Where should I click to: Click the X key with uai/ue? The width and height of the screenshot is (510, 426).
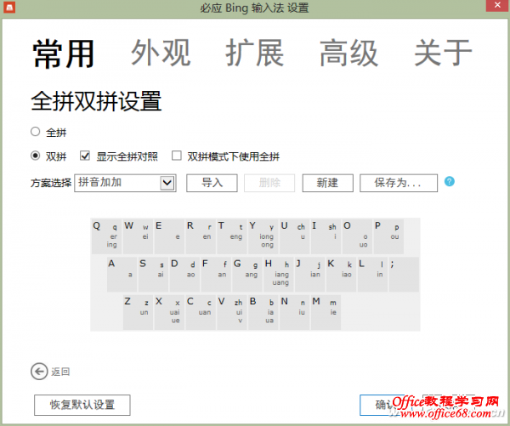(x=169, y=312)
